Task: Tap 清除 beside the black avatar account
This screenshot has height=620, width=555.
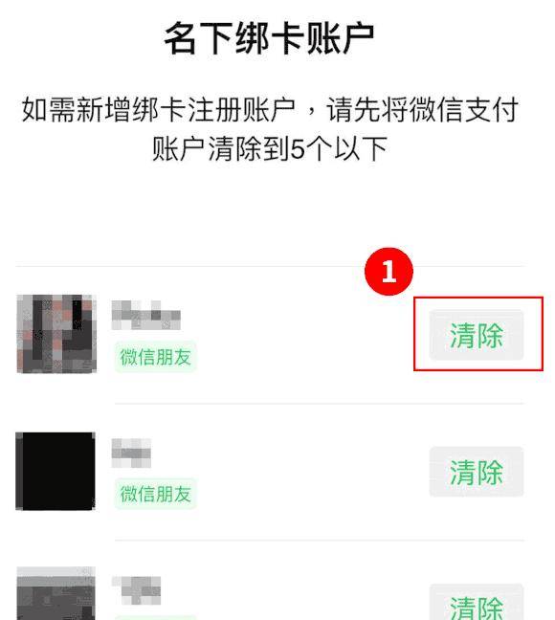Action: coord(477,472)
